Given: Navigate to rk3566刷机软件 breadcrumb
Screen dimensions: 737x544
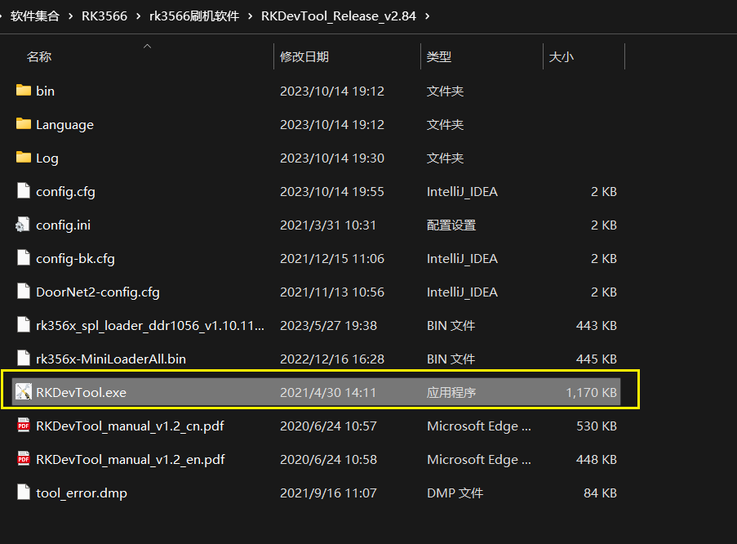Looking at the screenshot, I should [194, 16].
